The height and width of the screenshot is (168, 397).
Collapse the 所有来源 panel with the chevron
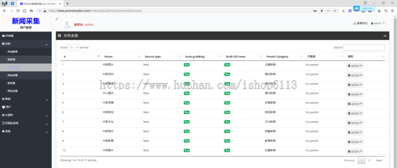[385, 36]
